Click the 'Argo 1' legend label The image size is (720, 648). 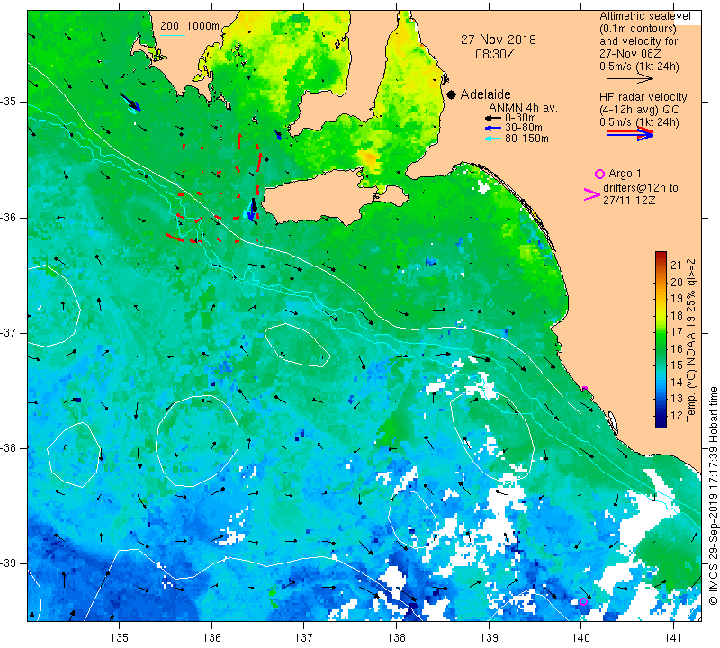(x=625, y=174)
